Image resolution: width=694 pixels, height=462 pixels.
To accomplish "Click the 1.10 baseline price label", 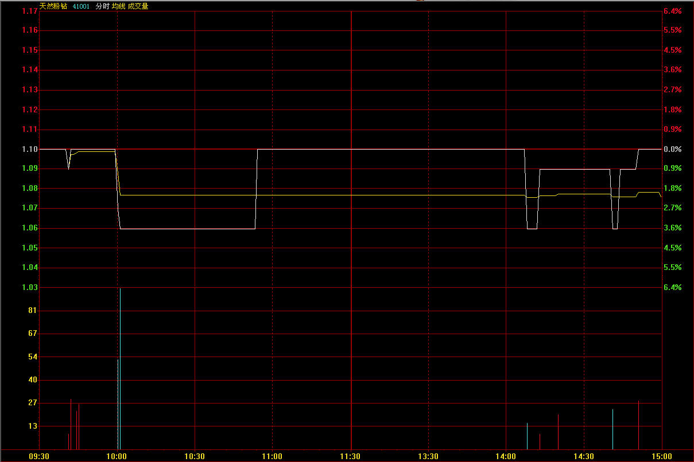I will point(29,149).
